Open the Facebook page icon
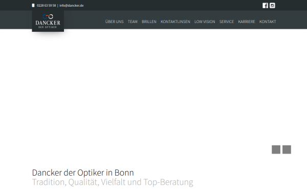307x192 pixels. coord(265,6)
